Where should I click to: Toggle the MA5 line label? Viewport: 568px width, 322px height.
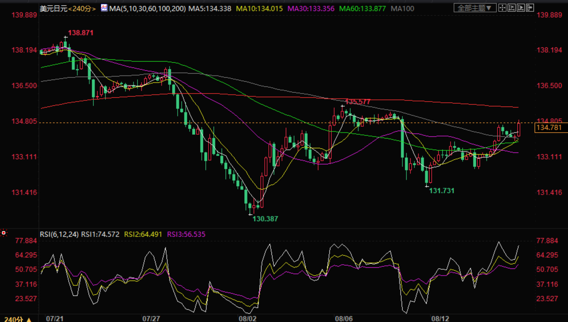(210, 8)
